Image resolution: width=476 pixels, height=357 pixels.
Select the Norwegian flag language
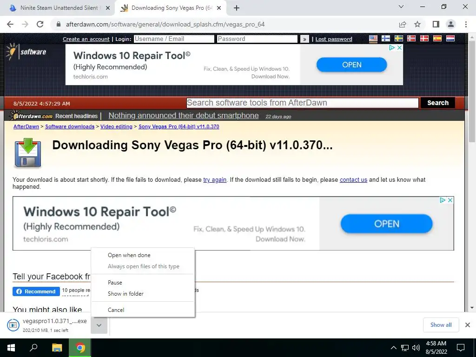(x=411, y=39)
